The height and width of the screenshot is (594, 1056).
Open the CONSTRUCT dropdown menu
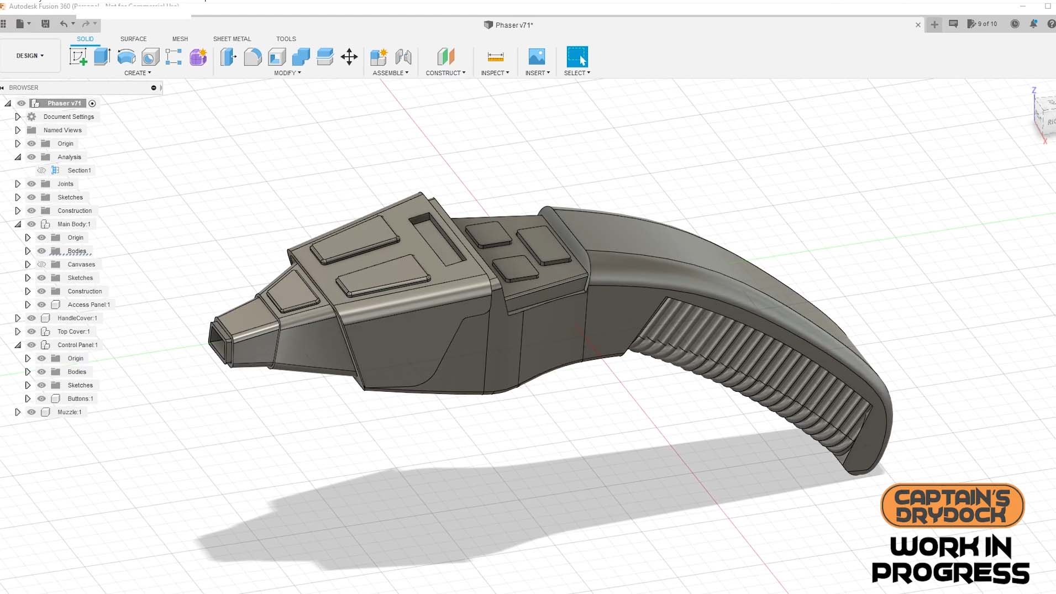(x=445, y=73)
